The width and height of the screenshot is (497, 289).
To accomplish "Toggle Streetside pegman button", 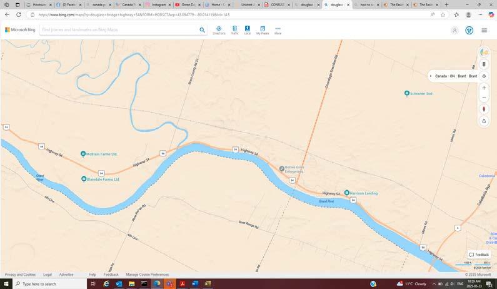I will 484,109.
